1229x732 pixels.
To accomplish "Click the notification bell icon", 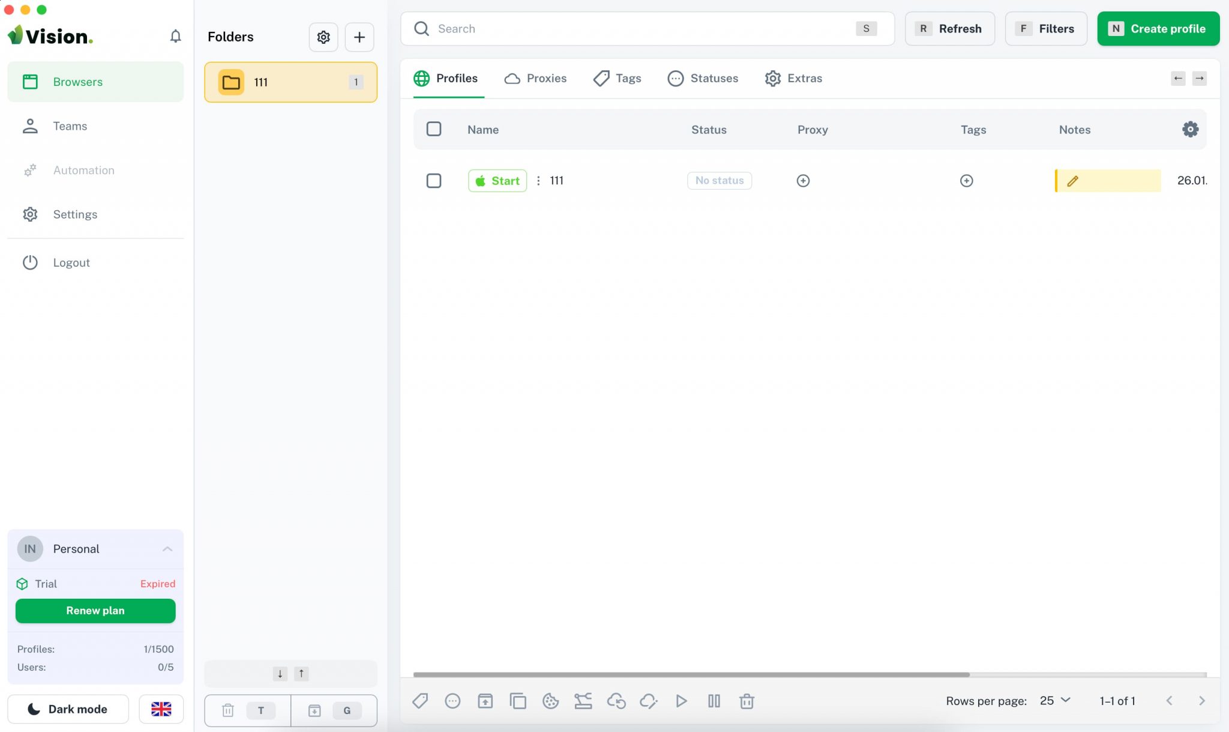I will (176, 36).
